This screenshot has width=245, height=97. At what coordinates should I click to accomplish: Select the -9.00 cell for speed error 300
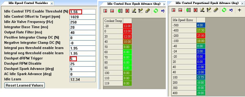[201, 88]
